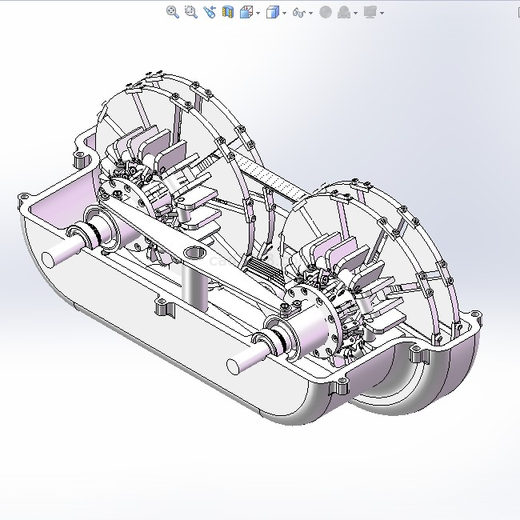Expand the Apply Scene dropdown arrow
This screenshot has width=520, height=520.
click(355, 13)
